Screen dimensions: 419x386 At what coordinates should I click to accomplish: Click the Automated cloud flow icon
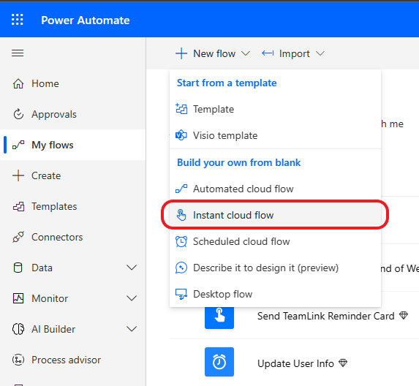181,189
